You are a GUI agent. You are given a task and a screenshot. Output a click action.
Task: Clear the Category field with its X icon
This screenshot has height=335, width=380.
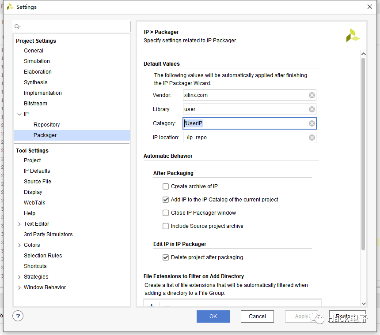point(312,123)
